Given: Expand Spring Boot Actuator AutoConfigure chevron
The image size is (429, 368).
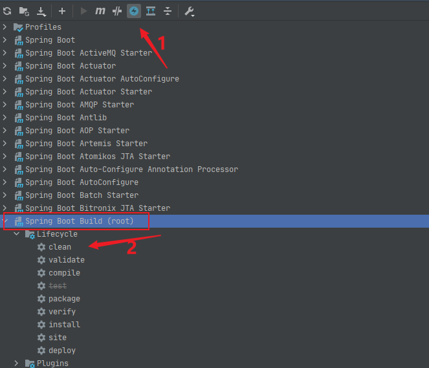Looking at the screenshot, I should 5,79.
